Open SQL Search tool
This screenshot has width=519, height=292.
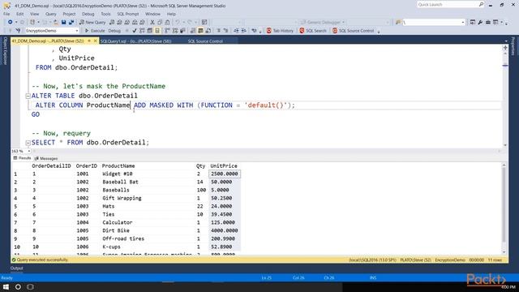click(313, 31)
